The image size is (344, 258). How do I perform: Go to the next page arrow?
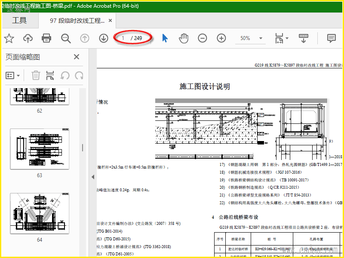(103, 38)
